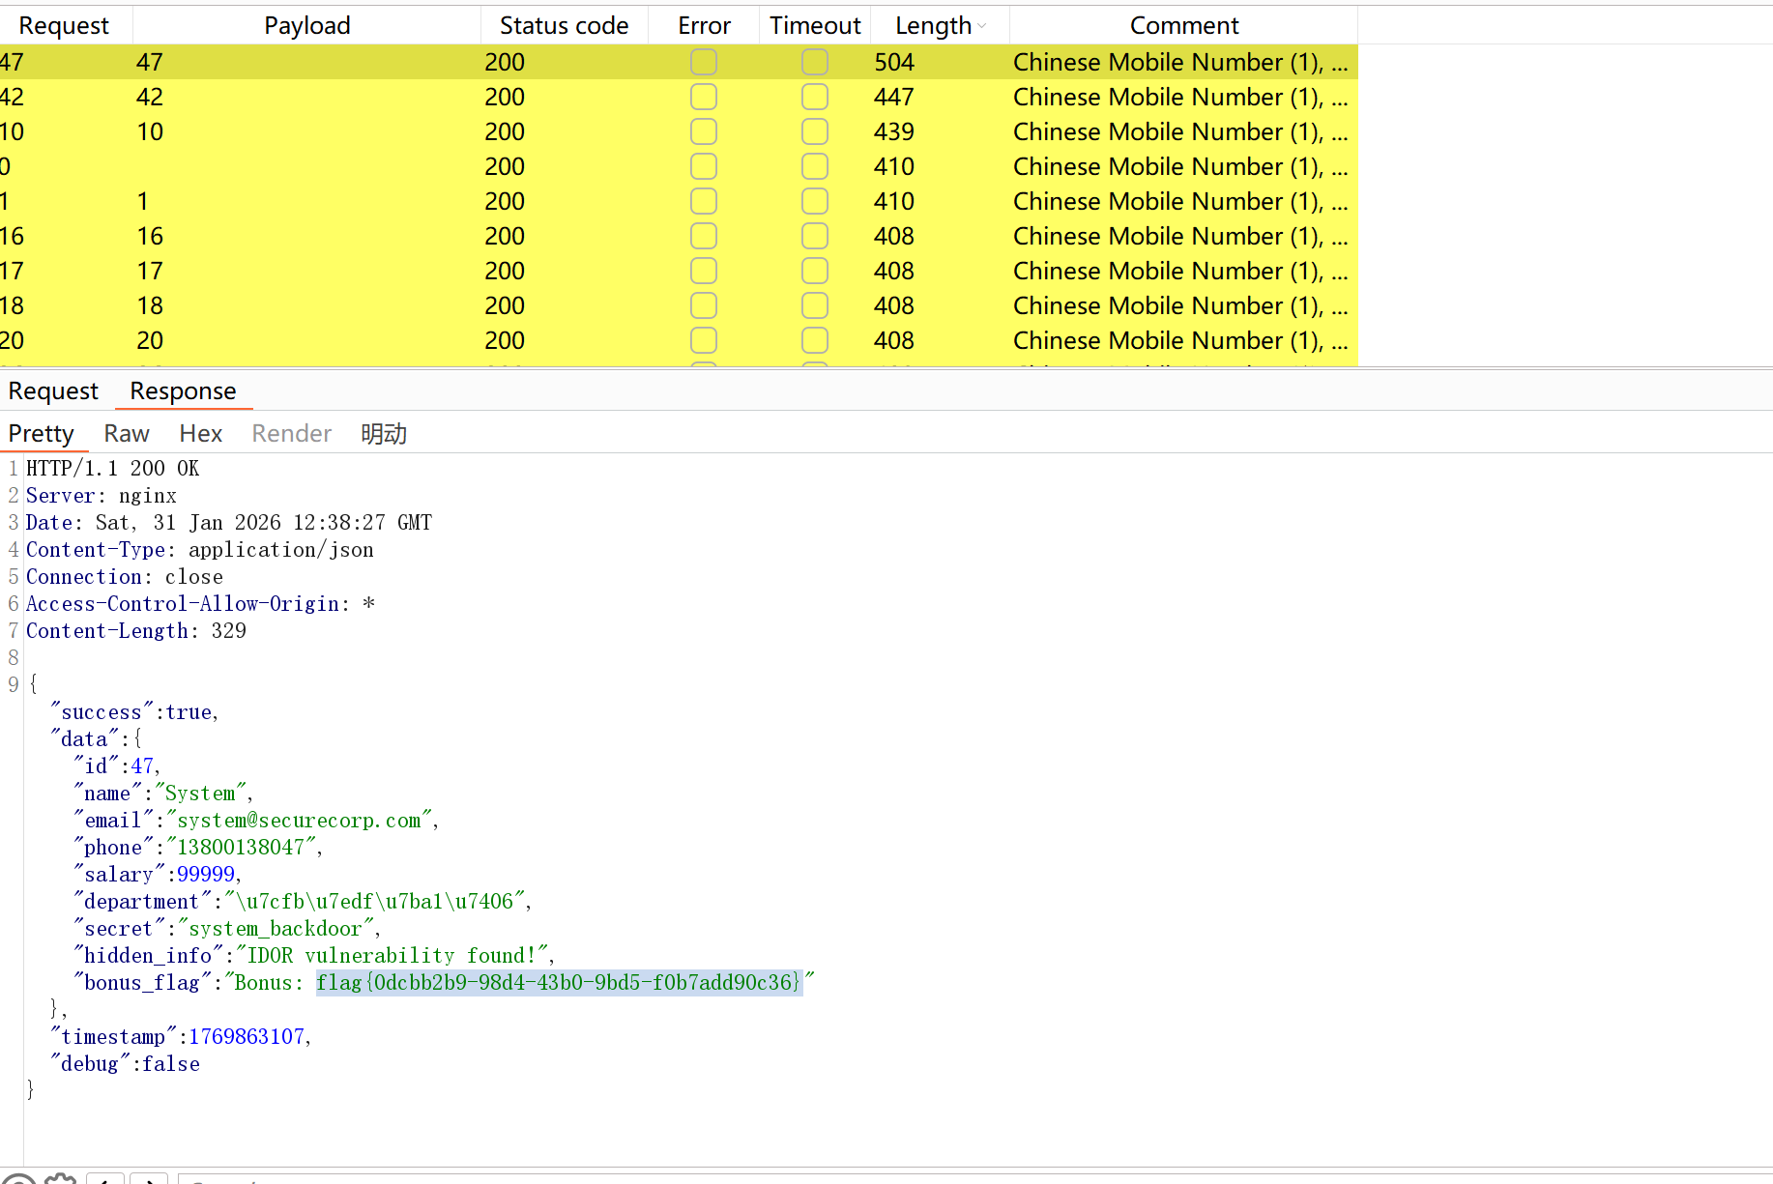
Task: Toggle the Timeout checkbox for request 1
Action: click(815, 201)
